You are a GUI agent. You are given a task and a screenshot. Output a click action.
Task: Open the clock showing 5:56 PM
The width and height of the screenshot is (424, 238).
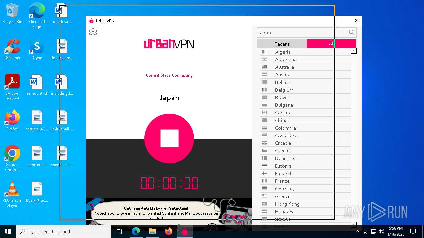pos(396,231)
